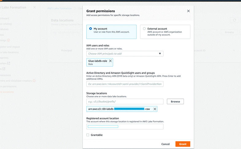Screen dimensions: 241x149
Task: Remove the selected S3 storage location
Action: pyautogui.click(x=155, y=109)
